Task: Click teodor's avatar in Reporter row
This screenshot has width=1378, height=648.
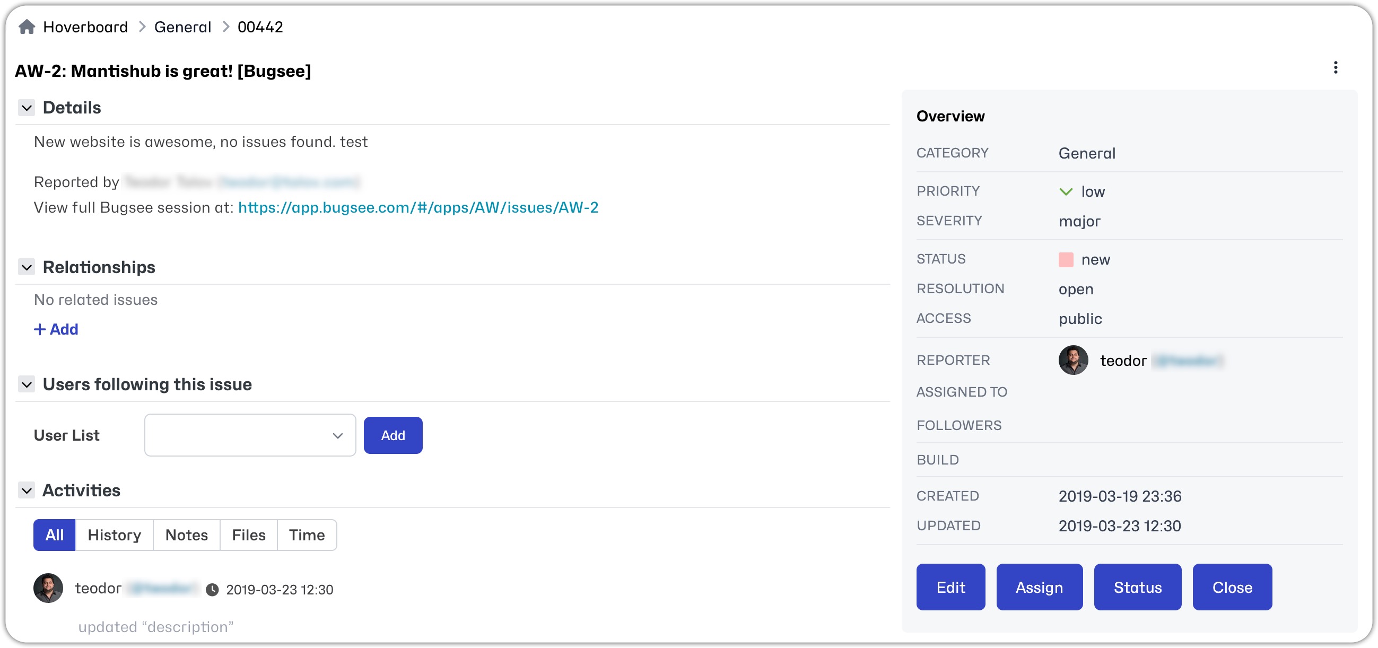Action: point(1073,360)
